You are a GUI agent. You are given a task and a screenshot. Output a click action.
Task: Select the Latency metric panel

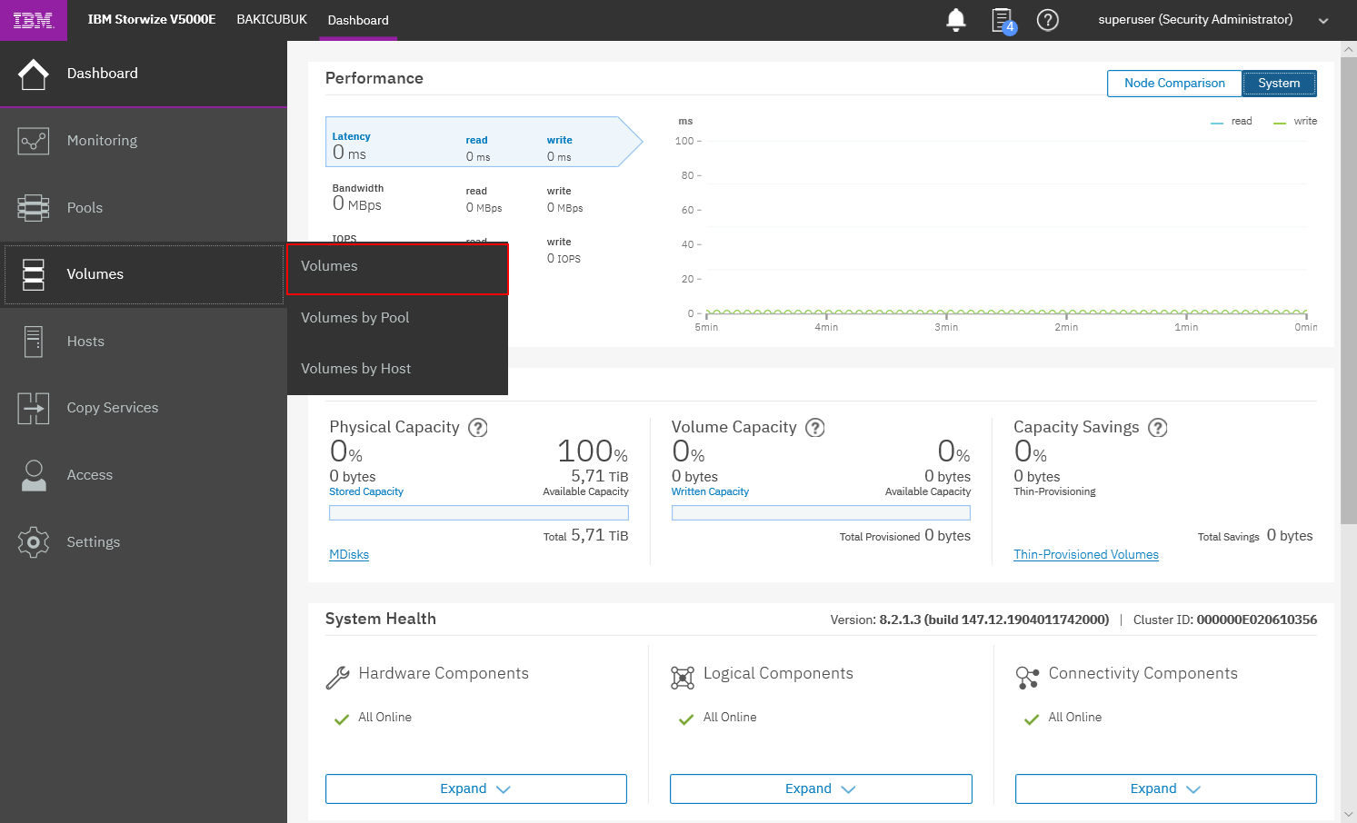[x=484, y=142]
